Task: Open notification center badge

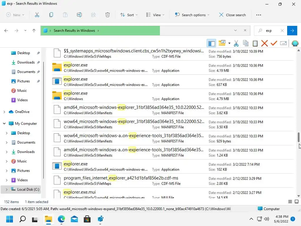Action: click(x=293, y=219)
